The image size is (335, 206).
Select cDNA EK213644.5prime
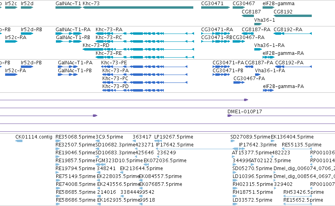[x=122, y=172]
